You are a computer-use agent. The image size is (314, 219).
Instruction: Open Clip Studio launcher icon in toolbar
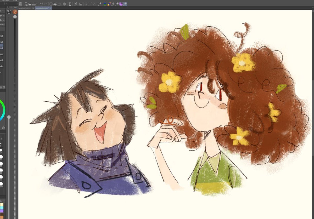(20, 4)
